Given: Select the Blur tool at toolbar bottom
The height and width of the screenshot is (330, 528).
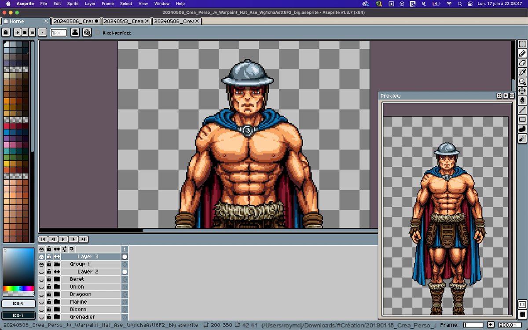Looking at the screenshot, I should [x=522, y=138].
